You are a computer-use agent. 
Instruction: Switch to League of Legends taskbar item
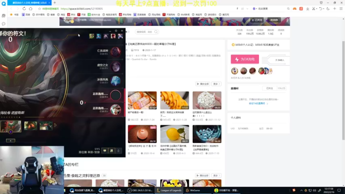[169, 190]
